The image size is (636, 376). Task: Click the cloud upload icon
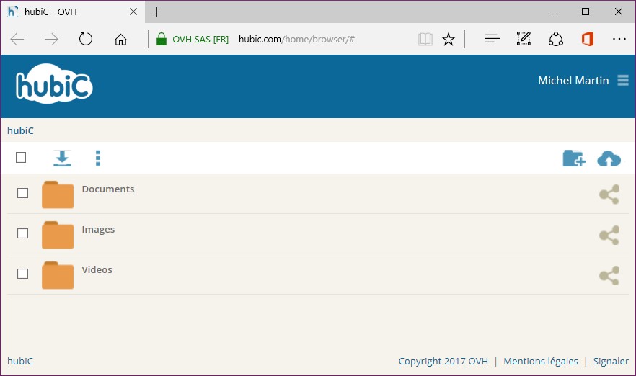coord(609,158)
